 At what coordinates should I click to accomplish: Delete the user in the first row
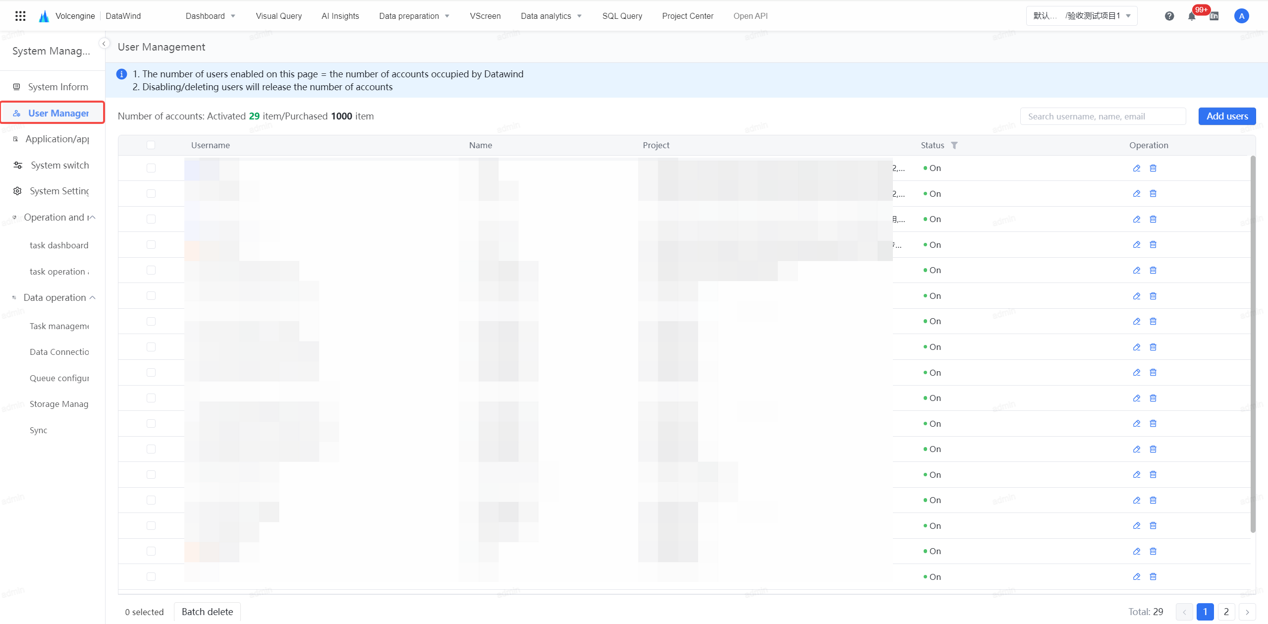coord(1153,168)
